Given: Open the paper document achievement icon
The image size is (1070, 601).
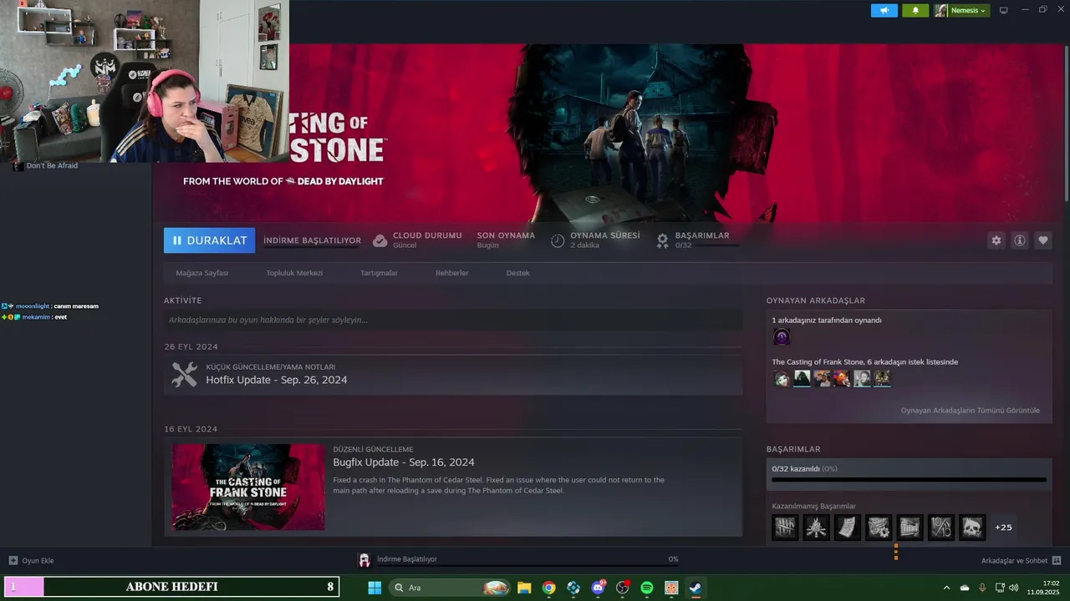Looking at the screenshot, I should [848, 528].
